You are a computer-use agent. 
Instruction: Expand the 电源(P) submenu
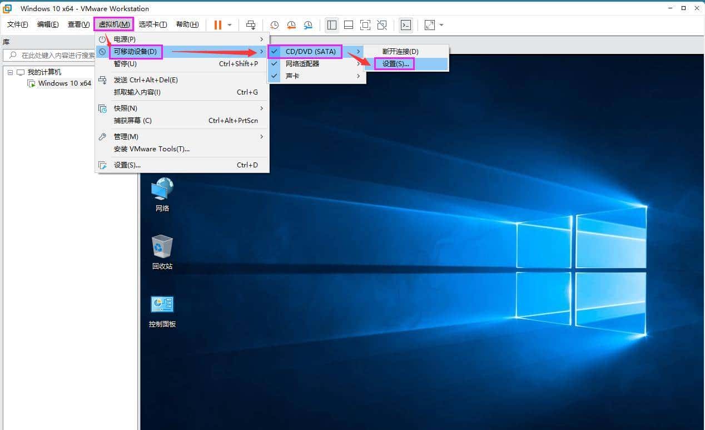click(x=182, y=39)
